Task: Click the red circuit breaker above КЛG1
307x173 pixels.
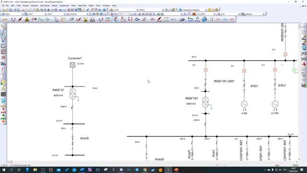Action: (244, 71)
